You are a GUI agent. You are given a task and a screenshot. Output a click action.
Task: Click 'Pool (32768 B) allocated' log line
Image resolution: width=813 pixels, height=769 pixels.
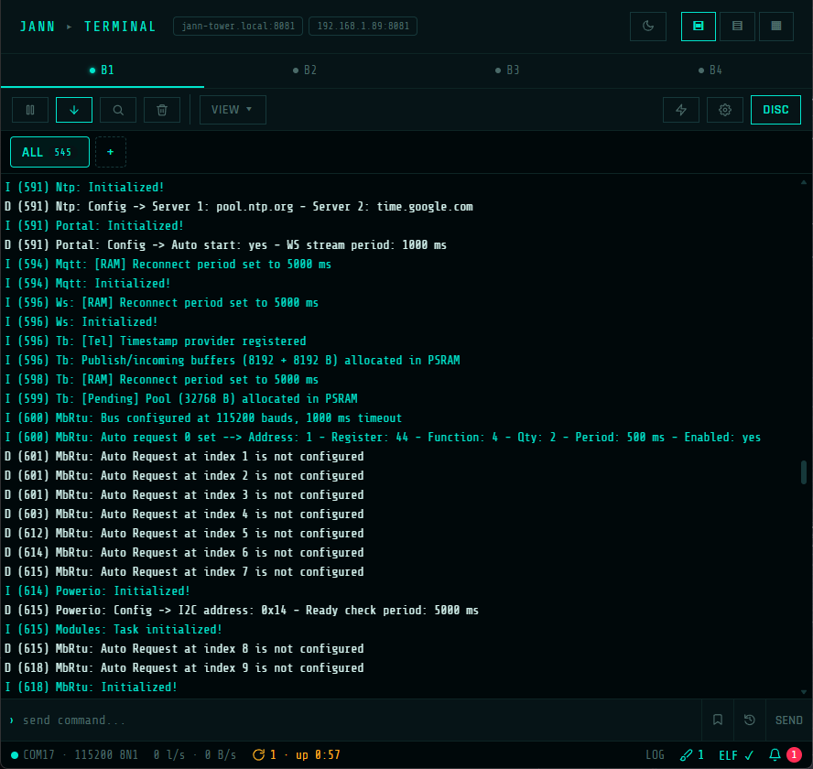tap(181, 398)
